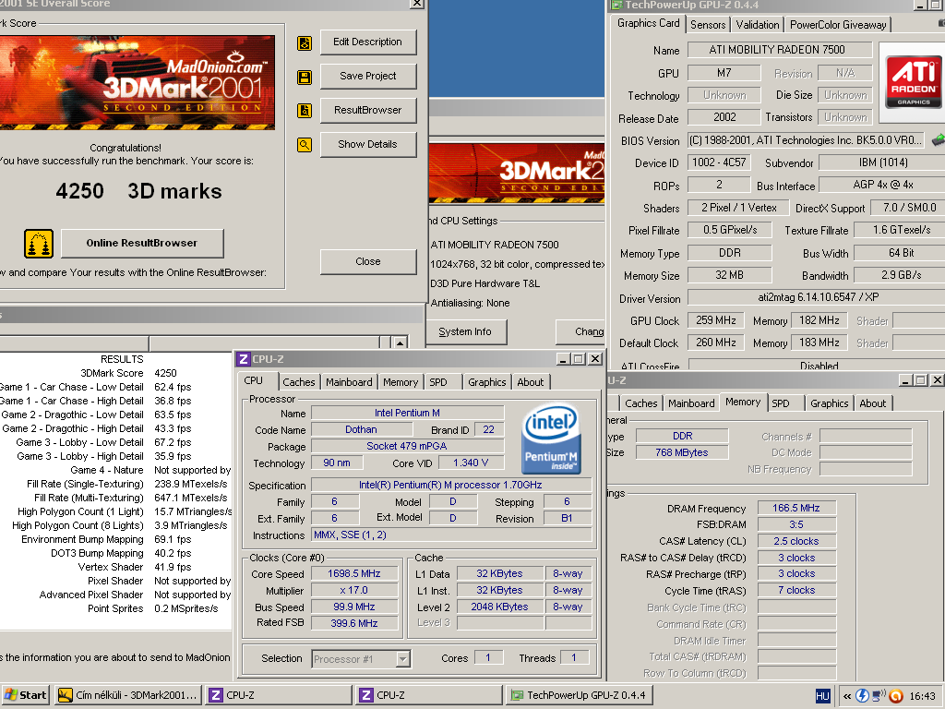Viewport: 945px width, 709px height.
Task: Click the GPU Name field ATI MOBILITY RADEON 7500
Action: coord(779,50)
